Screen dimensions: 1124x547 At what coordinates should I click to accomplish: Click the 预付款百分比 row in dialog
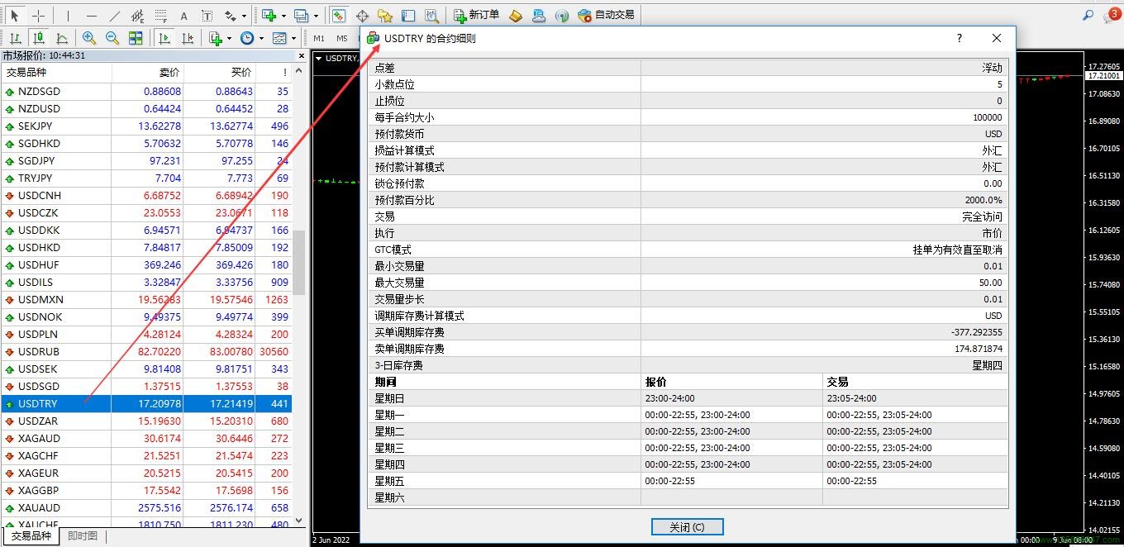coord(688,200)
